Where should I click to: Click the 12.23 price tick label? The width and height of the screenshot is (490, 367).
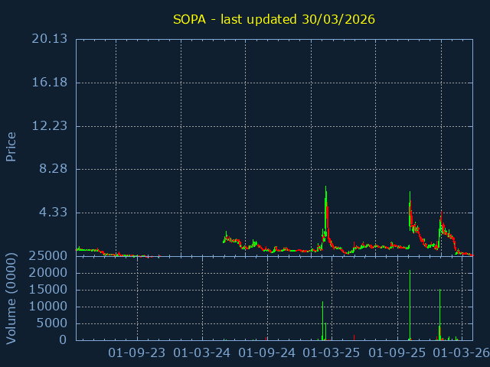49,125
